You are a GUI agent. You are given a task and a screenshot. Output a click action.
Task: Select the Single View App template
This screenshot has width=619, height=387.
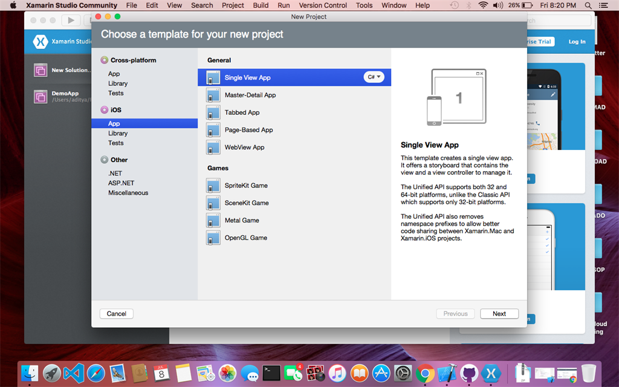[x=294, y=77]
